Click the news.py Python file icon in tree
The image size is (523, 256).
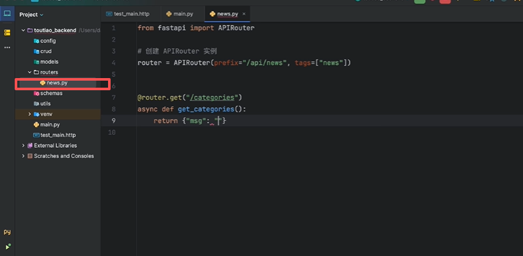43,83
